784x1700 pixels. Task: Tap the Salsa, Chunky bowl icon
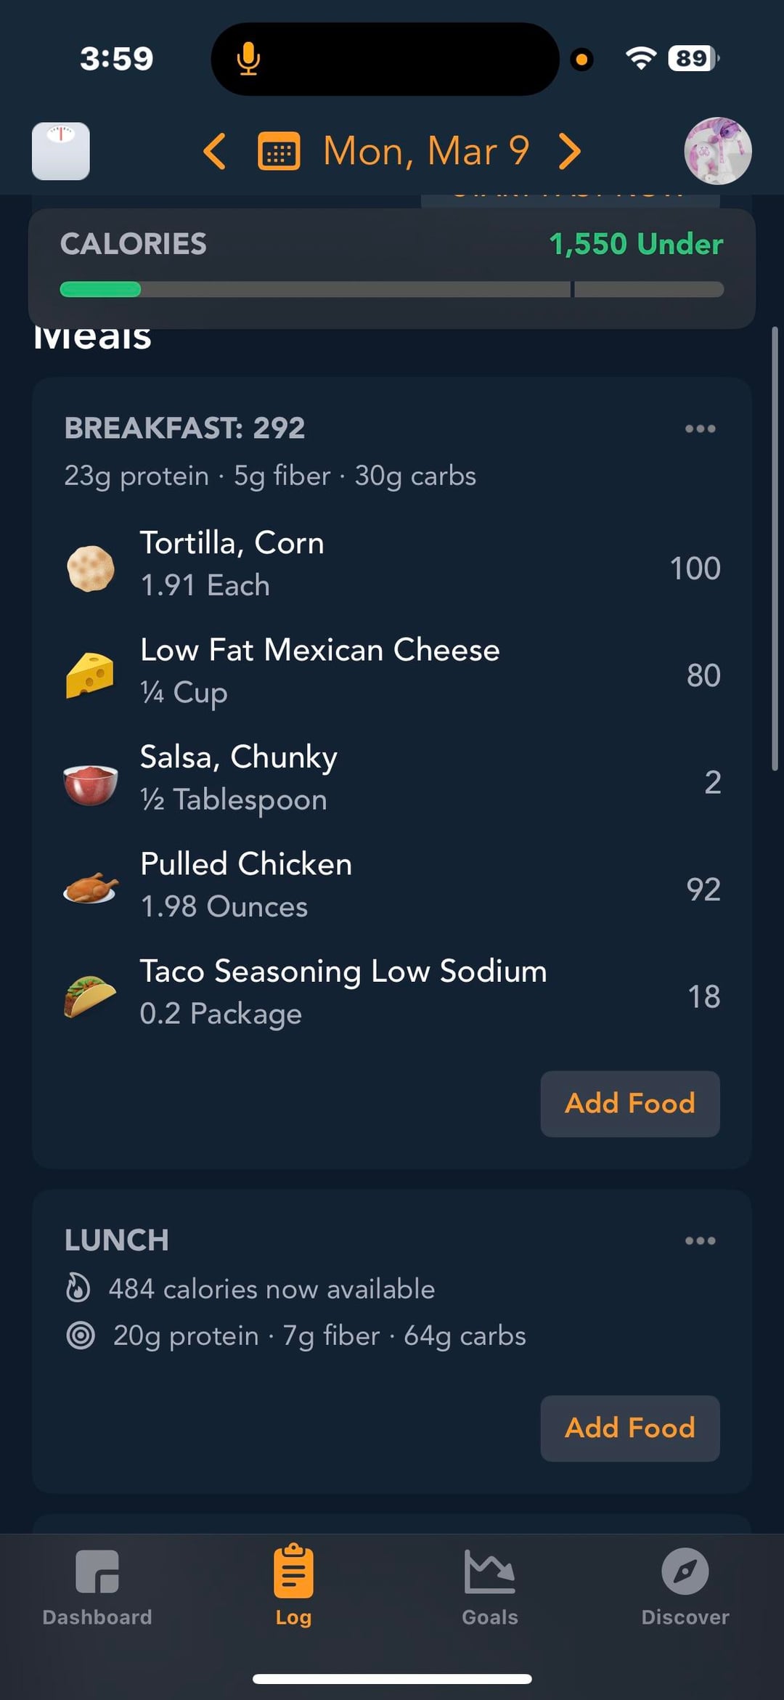pos(90,782)
